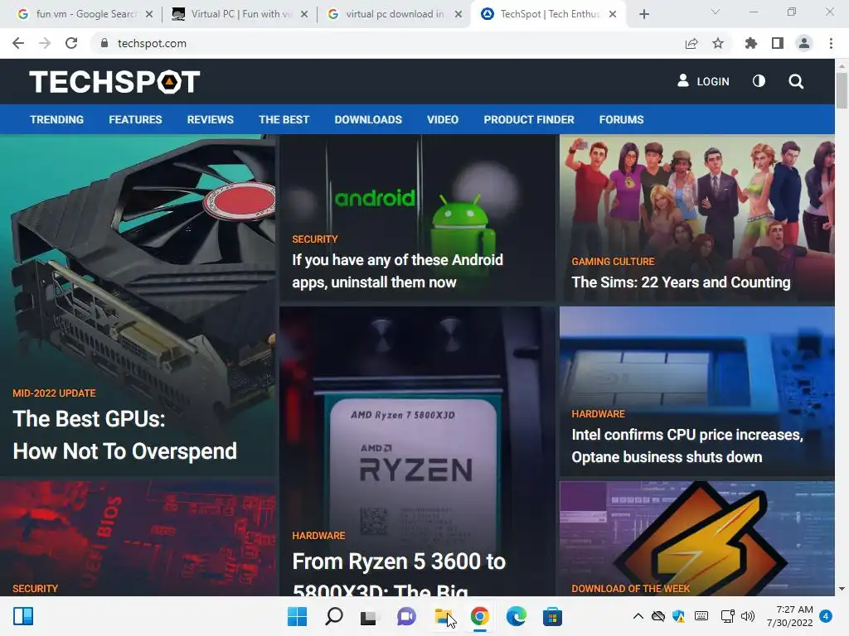Click the browser Back arrow

18,43
